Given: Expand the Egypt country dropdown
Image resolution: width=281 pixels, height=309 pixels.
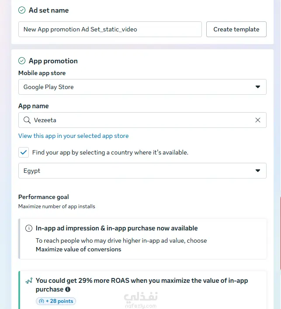Looking at the screenshot, I should click(142, 171).
